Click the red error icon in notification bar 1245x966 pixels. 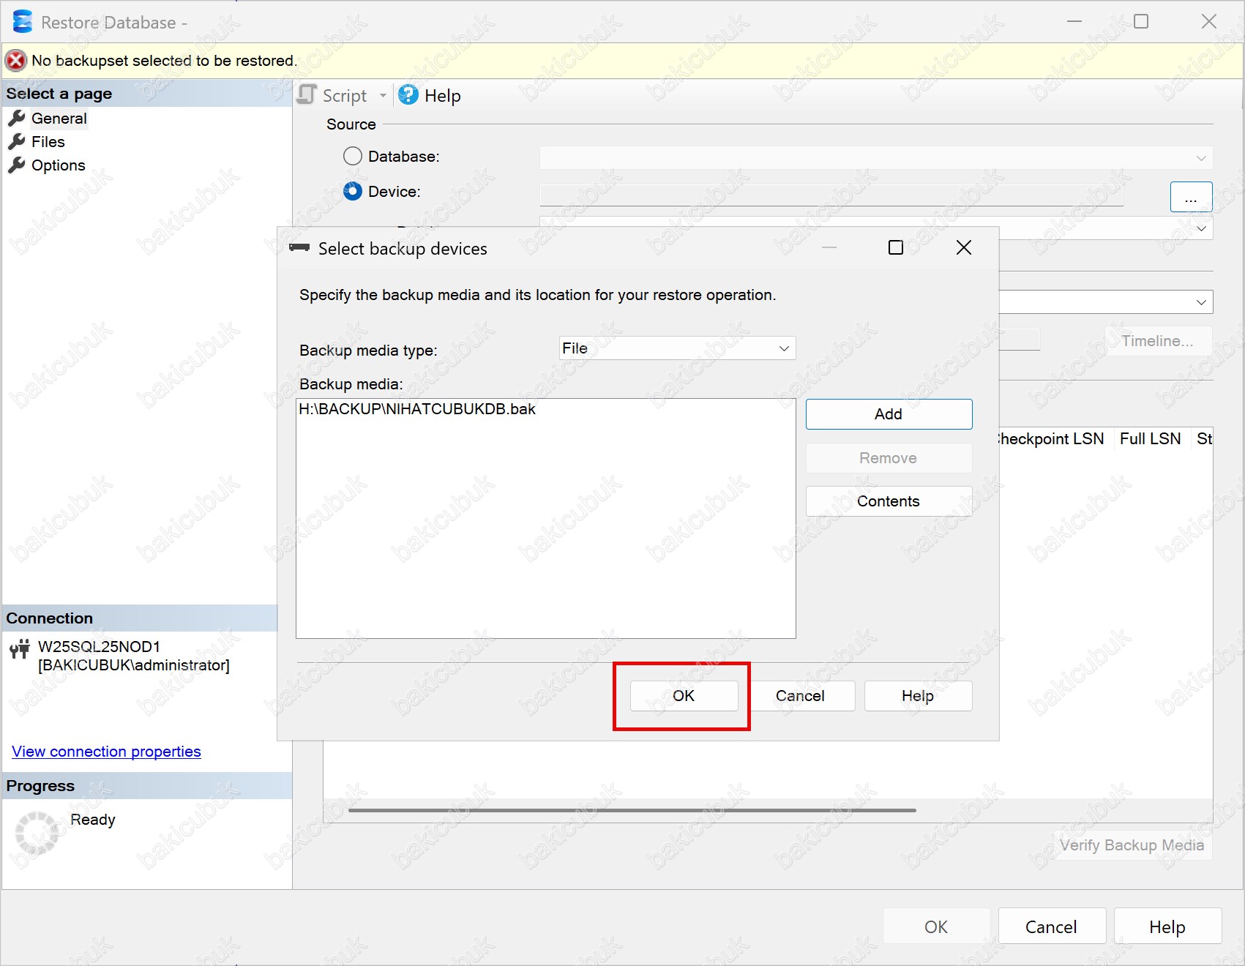(x=16, y=61)
